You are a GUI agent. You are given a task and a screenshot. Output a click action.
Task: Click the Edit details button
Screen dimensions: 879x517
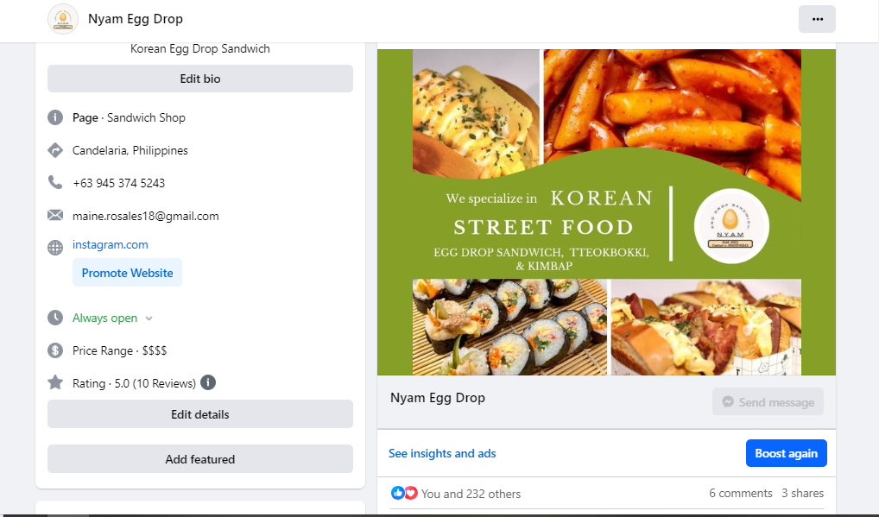[x=200, y=414]
